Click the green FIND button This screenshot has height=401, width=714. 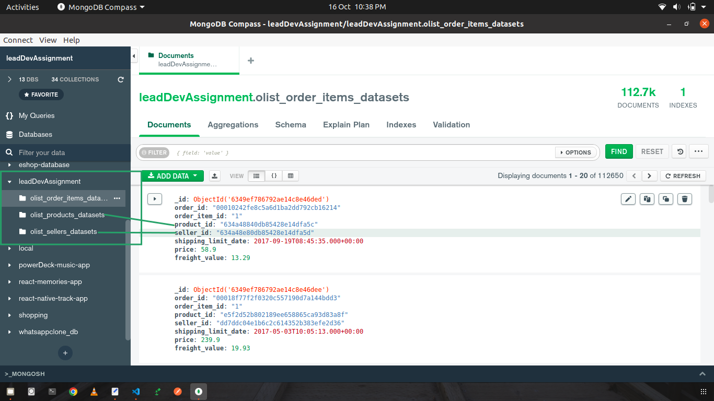(x=619, y=151)
